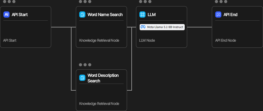Select the API Start node title
This screenshot has height=111, width=263.
pos(20,14)
